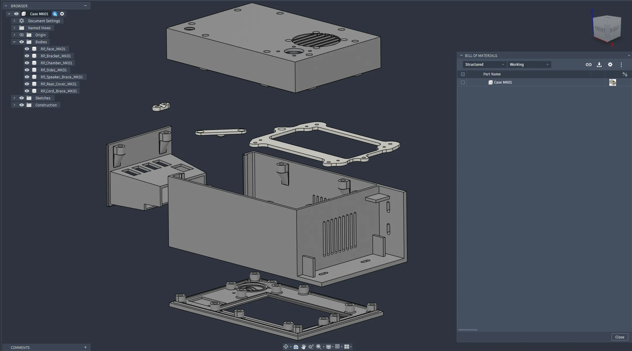The height and width of the screenshot is (351, 632).
Task: Toggle visibility of RP_Face_MK01 body
Action: (27, 49)
